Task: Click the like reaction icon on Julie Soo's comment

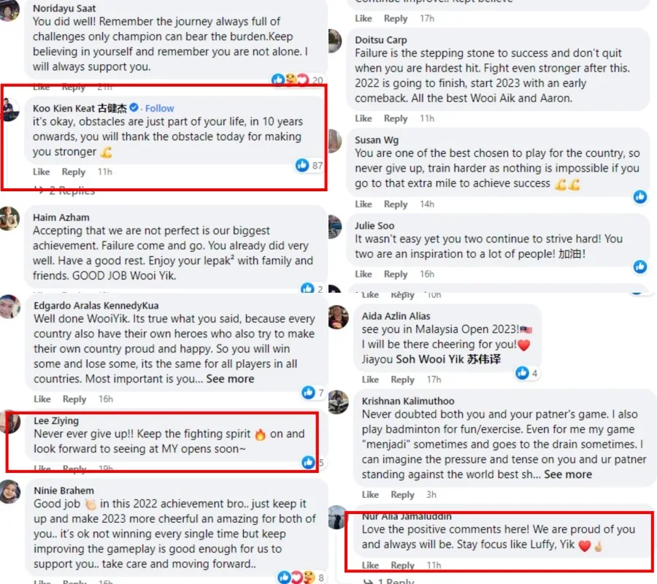Action: coord(640,266)
